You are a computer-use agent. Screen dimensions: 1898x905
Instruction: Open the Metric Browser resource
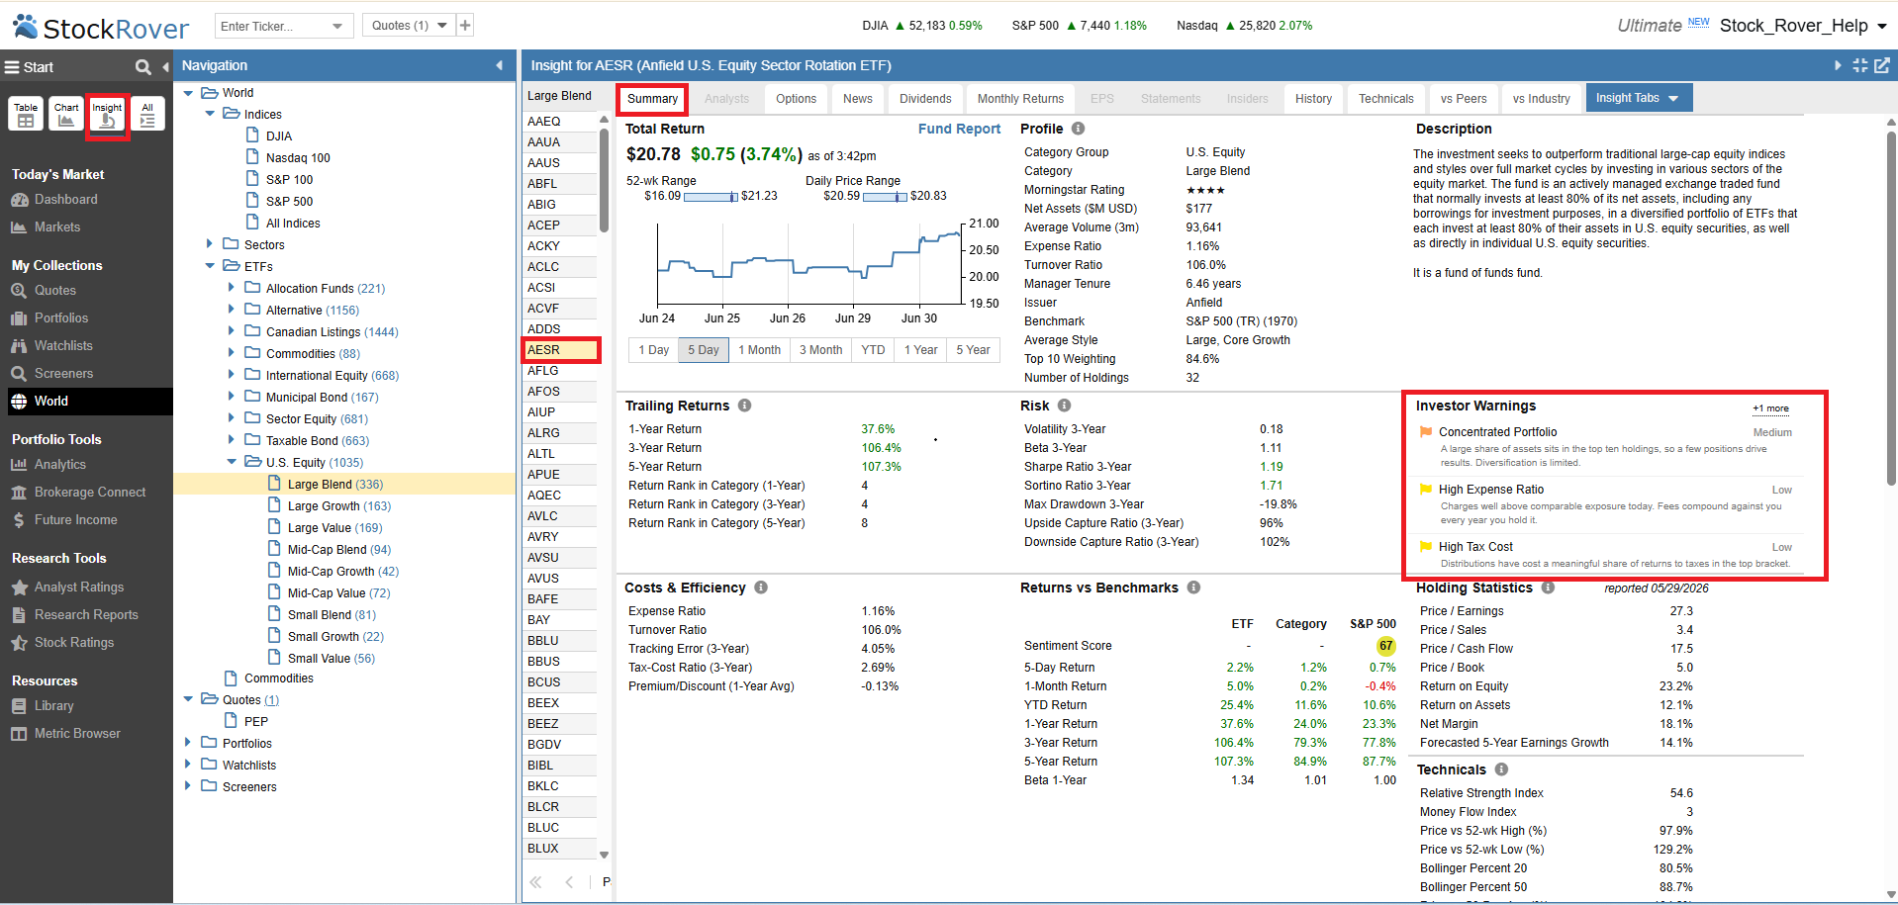click(77, 734)
